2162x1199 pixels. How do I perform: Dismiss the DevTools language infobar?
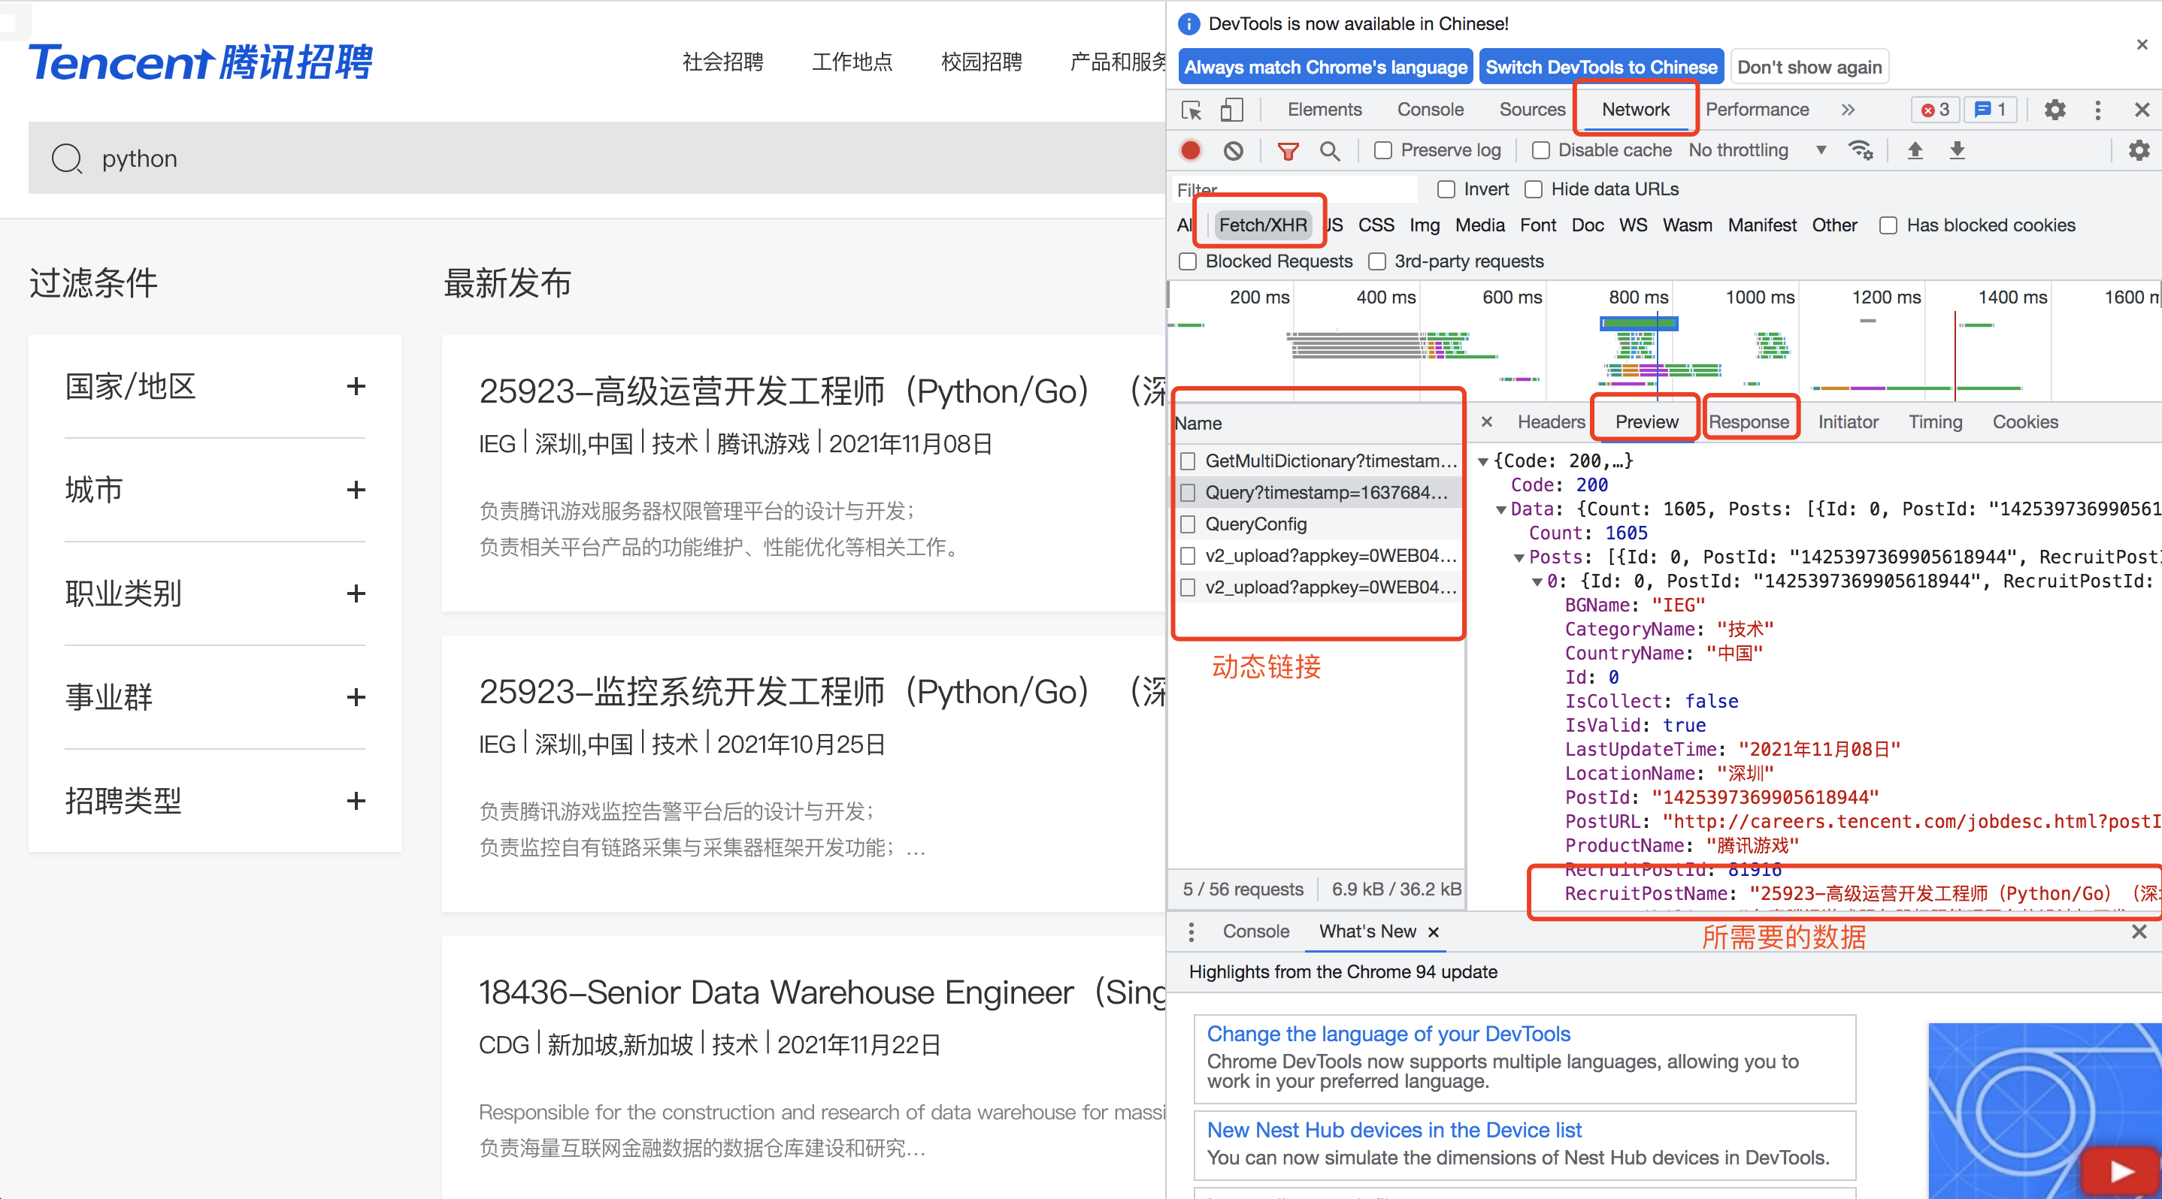click(2142, 44)
